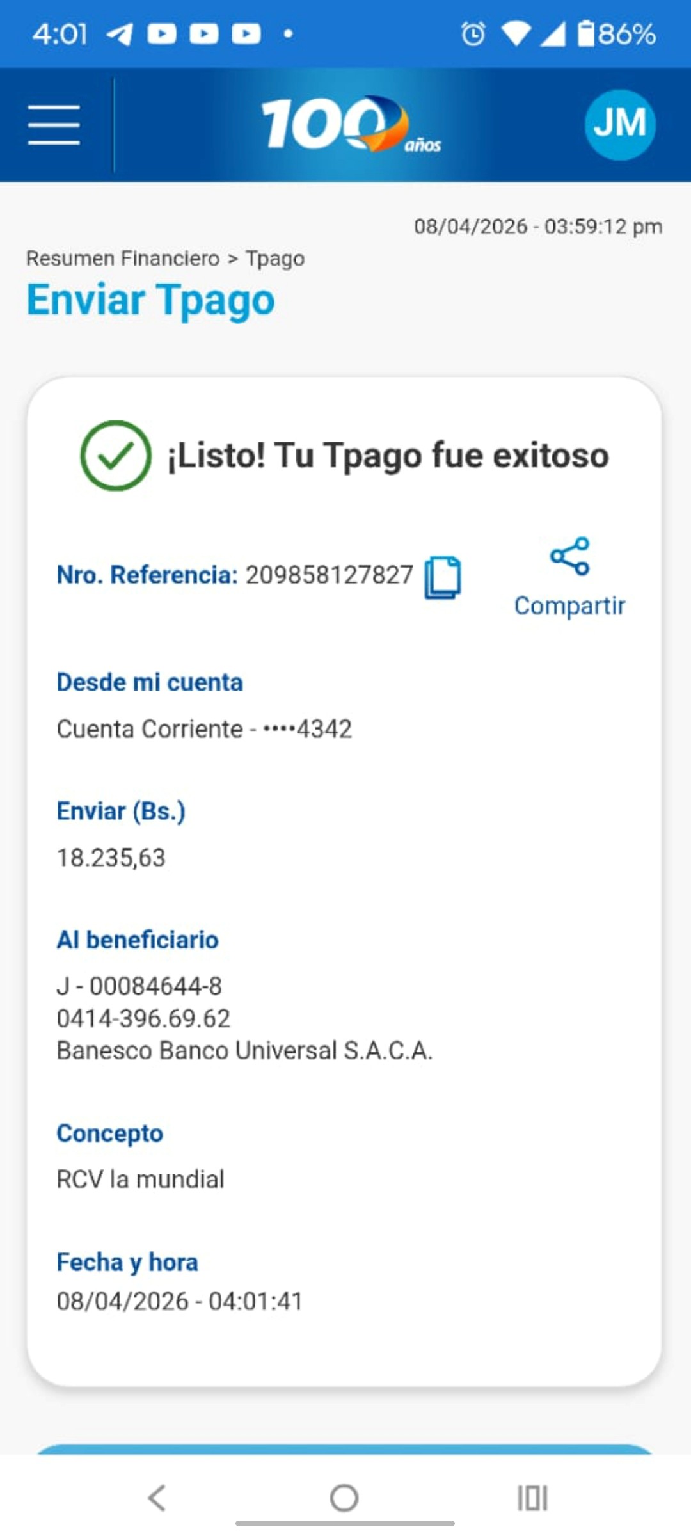Viewport: 691px width, 1536px height.
Task: Tap the Compartir label text
Action: coord(569,605)
